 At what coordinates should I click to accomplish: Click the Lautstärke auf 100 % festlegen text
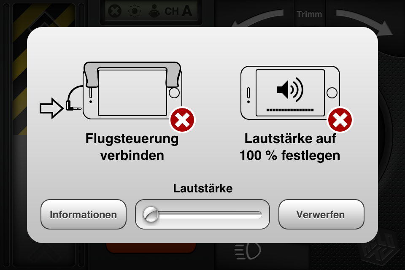[x=290, y=147]
